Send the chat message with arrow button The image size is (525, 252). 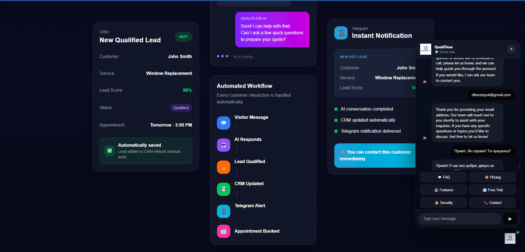pos(510,219)
